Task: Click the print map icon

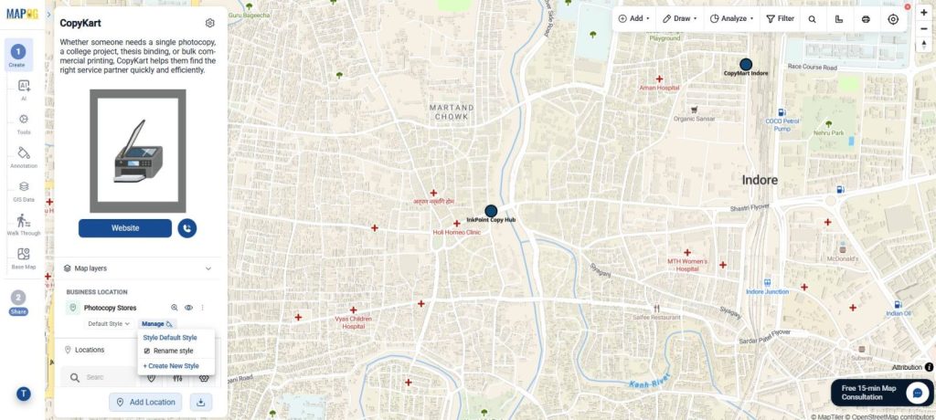Action: click(x=866, y=19)
